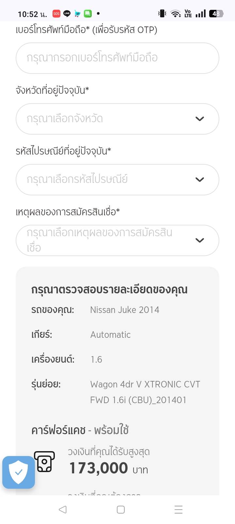Click the postal code chevron arrow
The image size is (235, 524).
point(200,180)
